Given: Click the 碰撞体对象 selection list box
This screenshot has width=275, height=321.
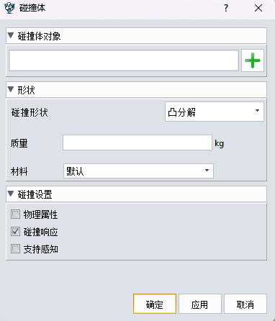Looking at the screenshot, I should click(x=124, y=60).
